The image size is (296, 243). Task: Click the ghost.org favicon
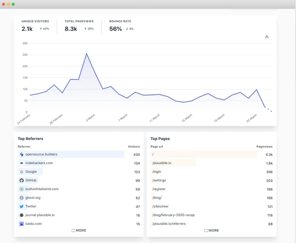21,198
